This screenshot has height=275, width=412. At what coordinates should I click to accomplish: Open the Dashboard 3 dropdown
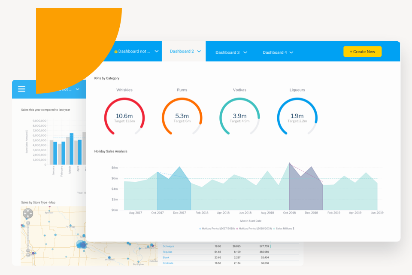[246, 51]
